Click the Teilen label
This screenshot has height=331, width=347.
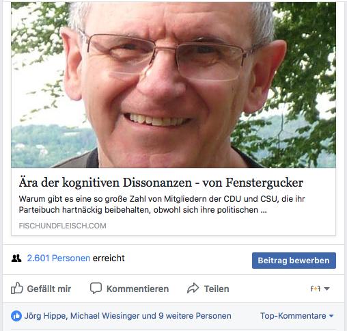pyautogui.click(x=217, y=289)
